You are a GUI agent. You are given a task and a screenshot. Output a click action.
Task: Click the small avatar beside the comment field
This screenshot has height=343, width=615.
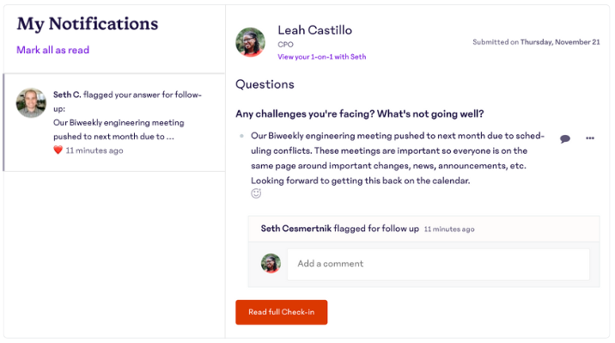271,263
